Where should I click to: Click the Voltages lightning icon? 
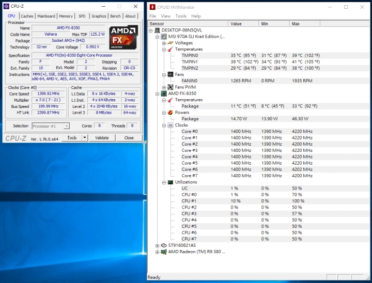pos(171,43)
